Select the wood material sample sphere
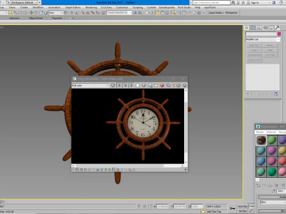The height and width of the screenshot is (214, 286). point(261,140)
